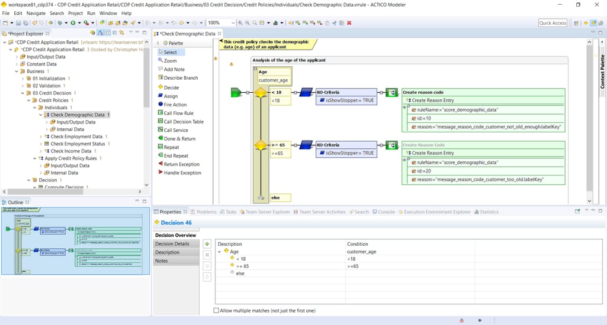This screenshot has height=325, width=607.
Task: Select the Decide tool in the palette
Action: [x=168, y=87]
